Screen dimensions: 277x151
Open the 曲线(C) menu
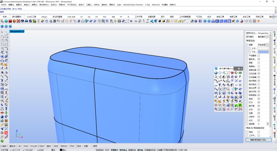click(27, 5)
